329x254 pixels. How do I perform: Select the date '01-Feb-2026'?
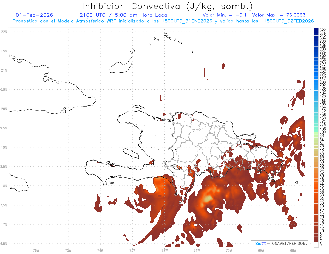click(35, 15)
